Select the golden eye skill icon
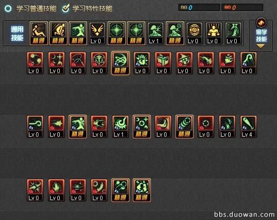 tap(194, 33)
